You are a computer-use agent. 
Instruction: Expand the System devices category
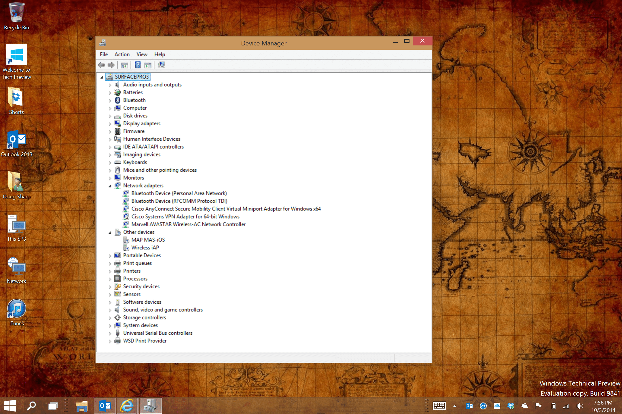(110, 326)
